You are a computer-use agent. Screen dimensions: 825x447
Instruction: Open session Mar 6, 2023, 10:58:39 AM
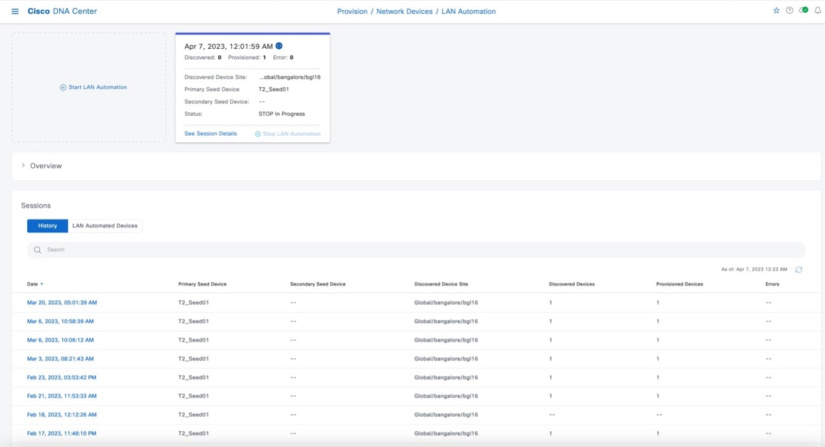[60, 321]
